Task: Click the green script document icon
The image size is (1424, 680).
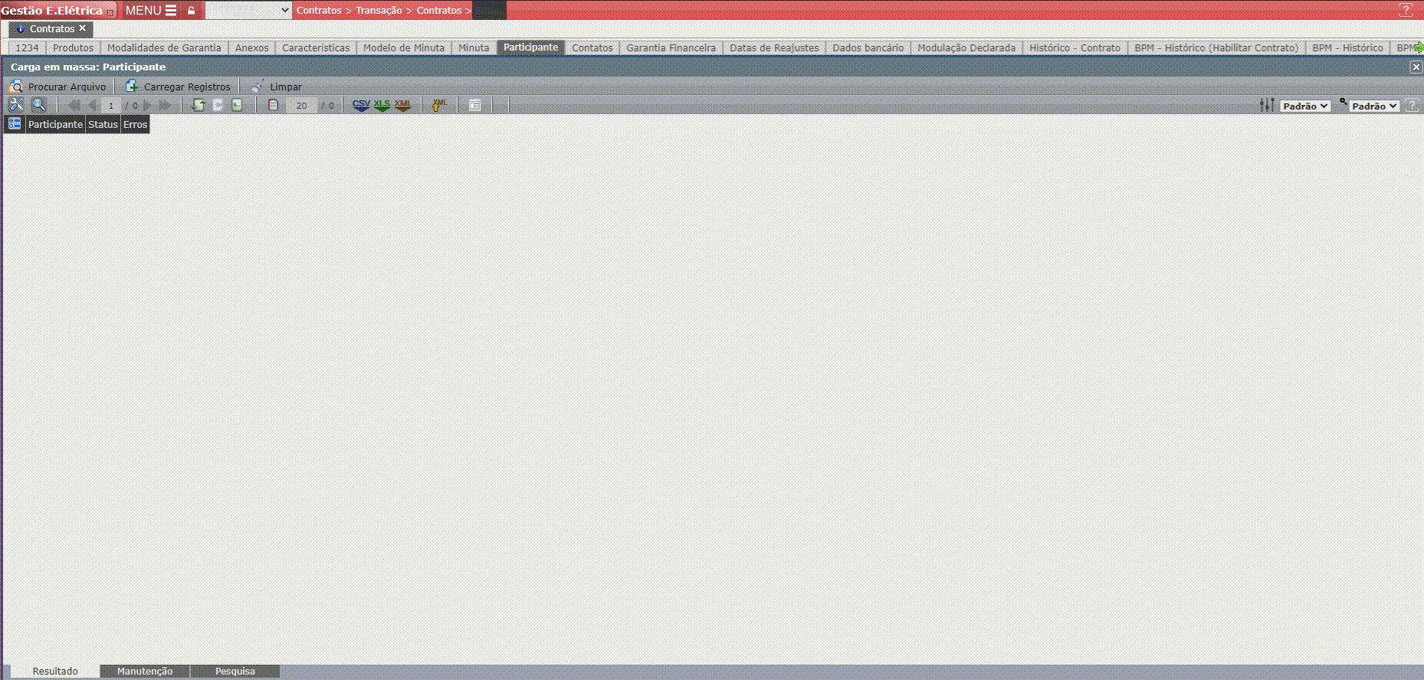Action: [x=238, y=105]
